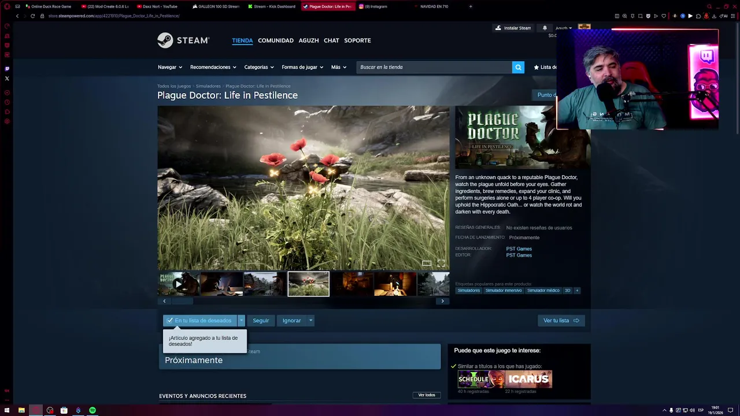Switch to 'Stream - Kick Dashboard' tab
The height and width of the screenshot is (416, 740).
(272, 6)
